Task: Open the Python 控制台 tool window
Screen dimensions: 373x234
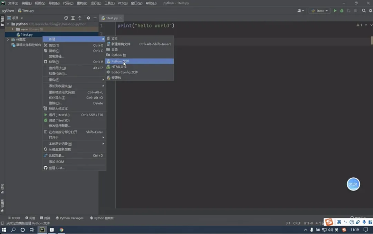Action: (x=102, y=218)
